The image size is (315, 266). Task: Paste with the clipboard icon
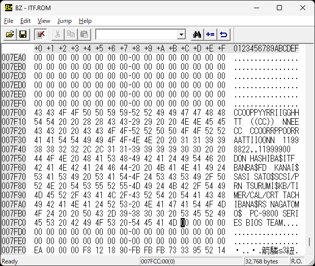[x=84, y=35]
